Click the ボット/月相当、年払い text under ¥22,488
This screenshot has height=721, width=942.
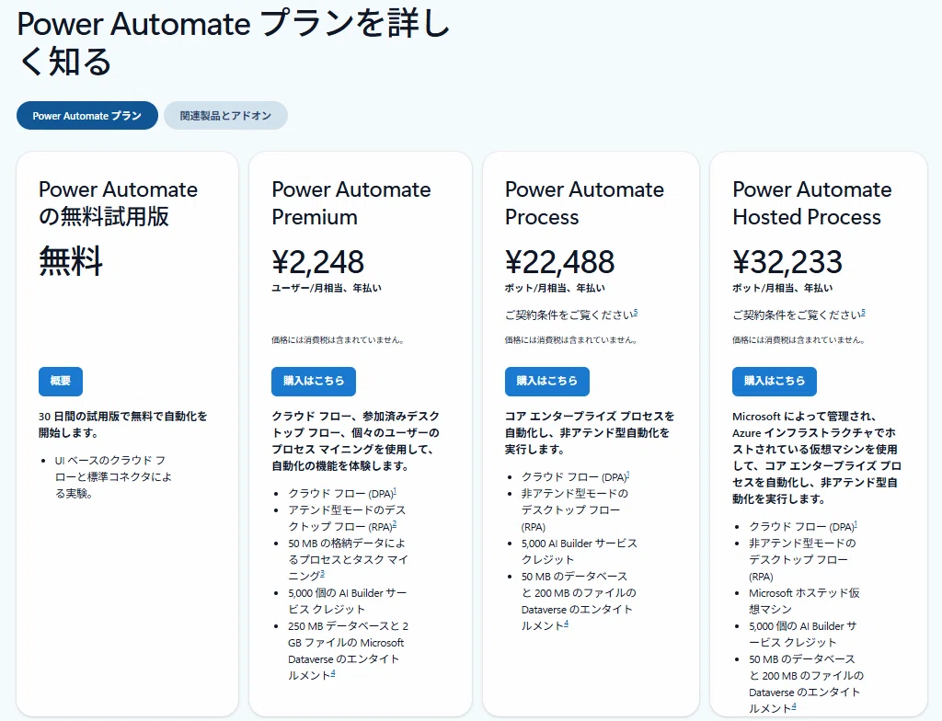point(555,289)
